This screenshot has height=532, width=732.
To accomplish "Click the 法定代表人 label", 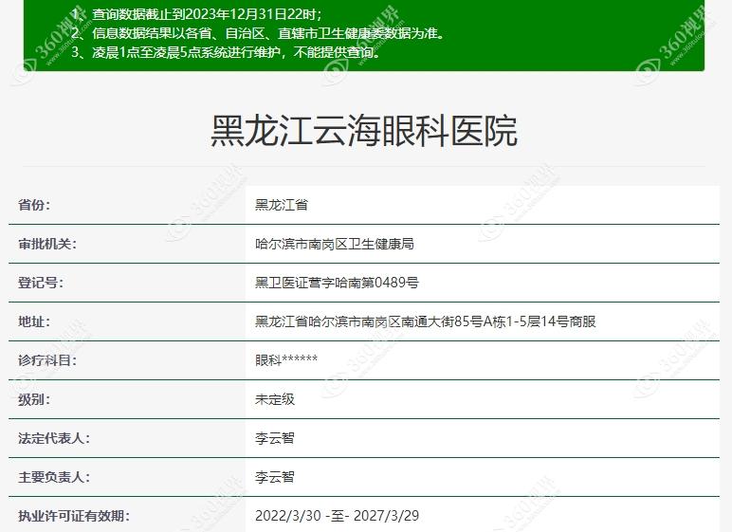I will coord(54,438).
